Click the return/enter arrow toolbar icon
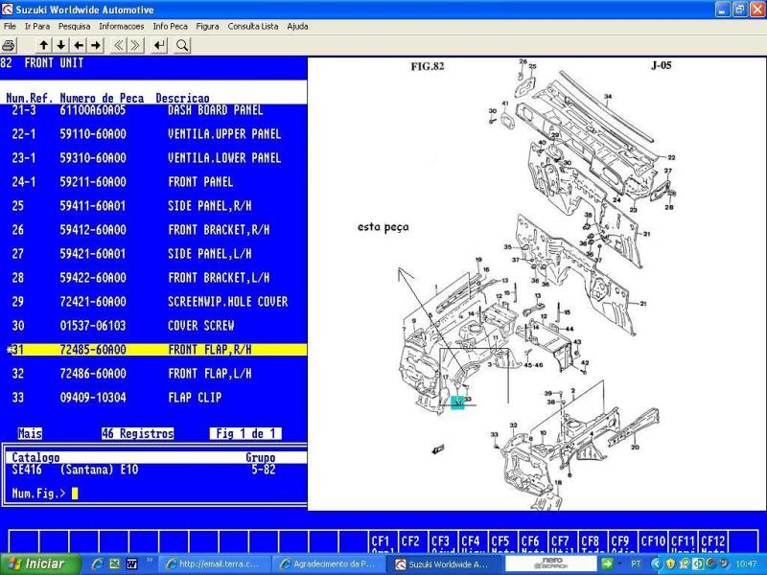The height and width of the screenshot is (575, 767). pyautogui.click(x=159, y=45)
